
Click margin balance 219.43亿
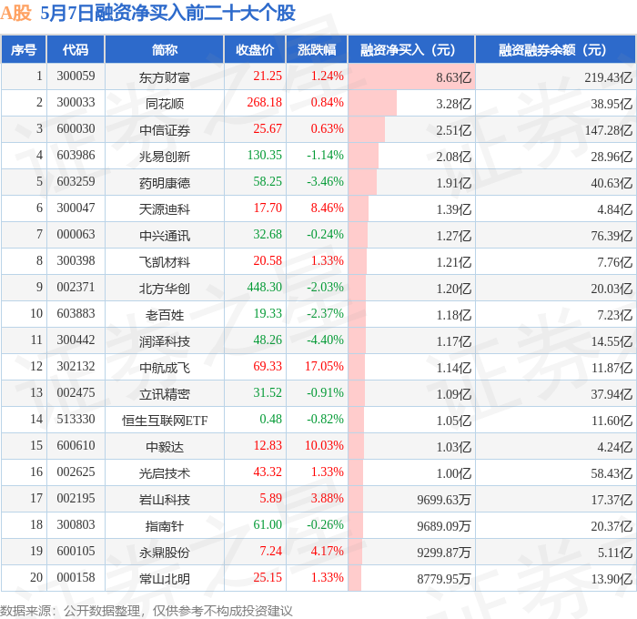609,77
